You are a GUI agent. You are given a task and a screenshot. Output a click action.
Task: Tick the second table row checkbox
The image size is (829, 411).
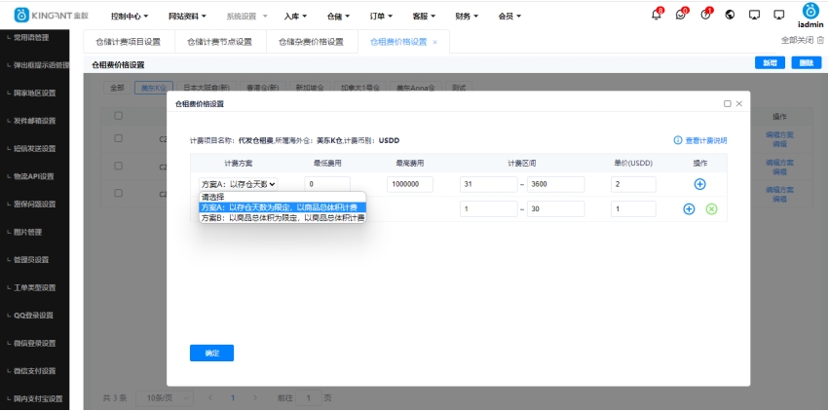(x=119, y=166)
